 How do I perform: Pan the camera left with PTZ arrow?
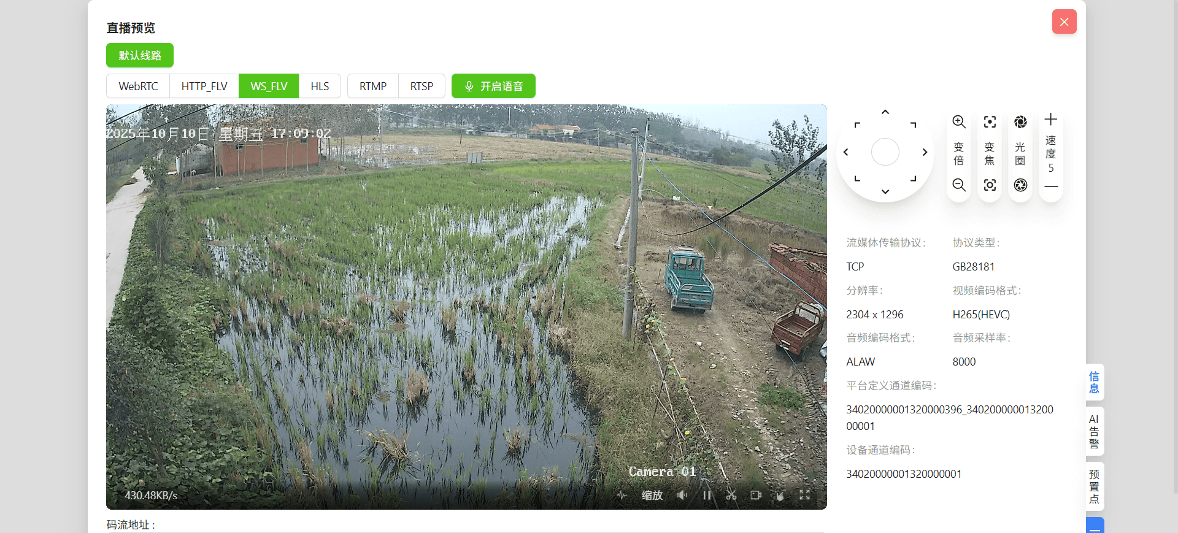[845, 152]
